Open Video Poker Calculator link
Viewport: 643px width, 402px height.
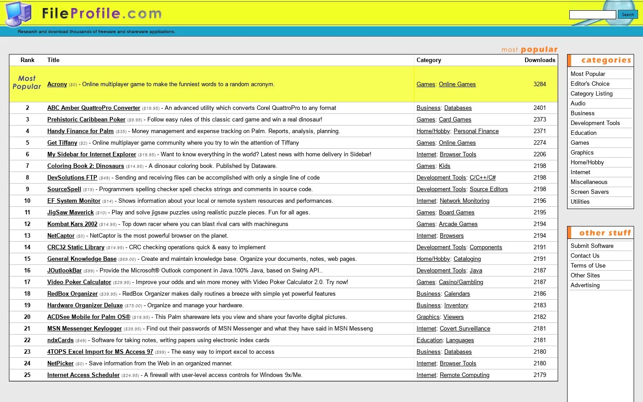[x=79, y=282]
